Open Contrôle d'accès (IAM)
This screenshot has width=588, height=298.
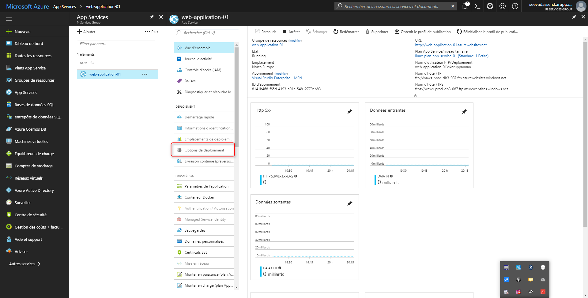[x=204, y=70]
